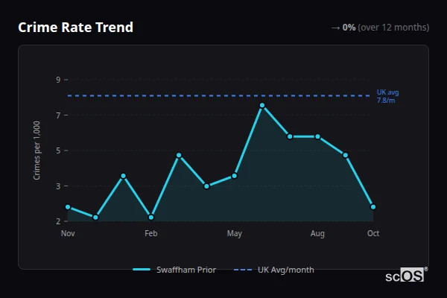Select the Aug data point

pyautogui.click(x=317, y=136)
